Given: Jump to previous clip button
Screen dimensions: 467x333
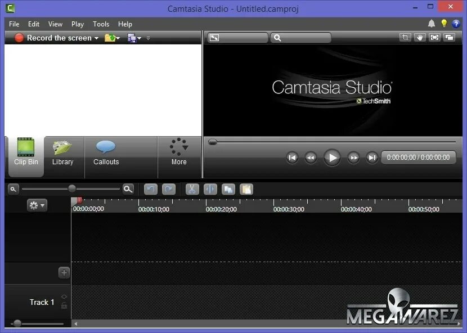Looking at the screenshot, I should pyautogui.click(x=292, y=157).
